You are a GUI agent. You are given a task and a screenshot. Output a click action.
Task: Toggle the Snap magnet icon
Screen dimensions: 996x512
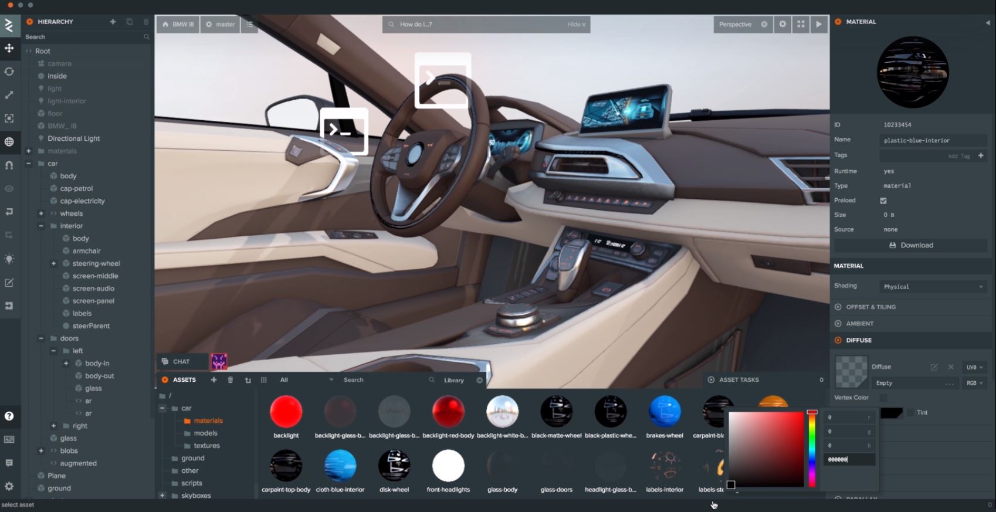coord(9,165)
